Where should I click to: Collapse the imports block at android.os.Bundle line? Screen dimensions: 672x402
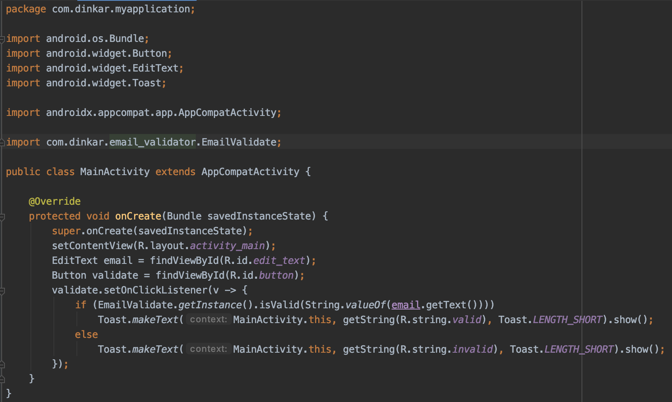point(2,39)
